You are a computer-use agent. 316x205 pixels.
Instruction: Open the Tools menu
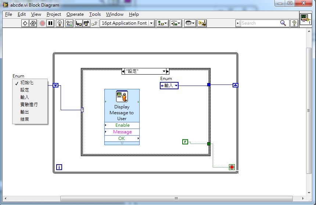95,14
